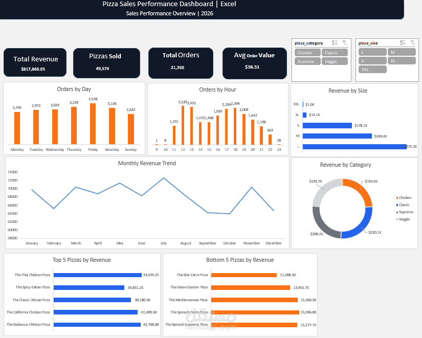
Task: Toggle multi-select icon in pizza_category slicer
Action: click(335, 43)
